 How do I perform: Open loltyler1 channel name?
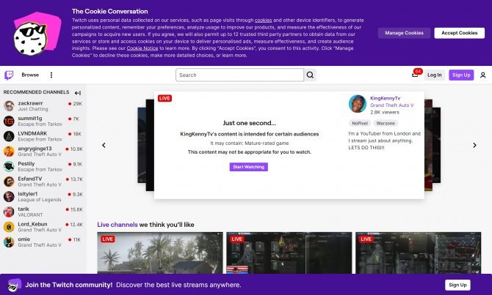tap(28, 194)
